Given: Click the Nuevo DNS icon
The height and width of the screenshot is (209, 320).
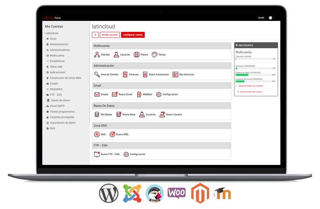Looking at the screenshot, I should pyautogui.click(x=112, y=134).
